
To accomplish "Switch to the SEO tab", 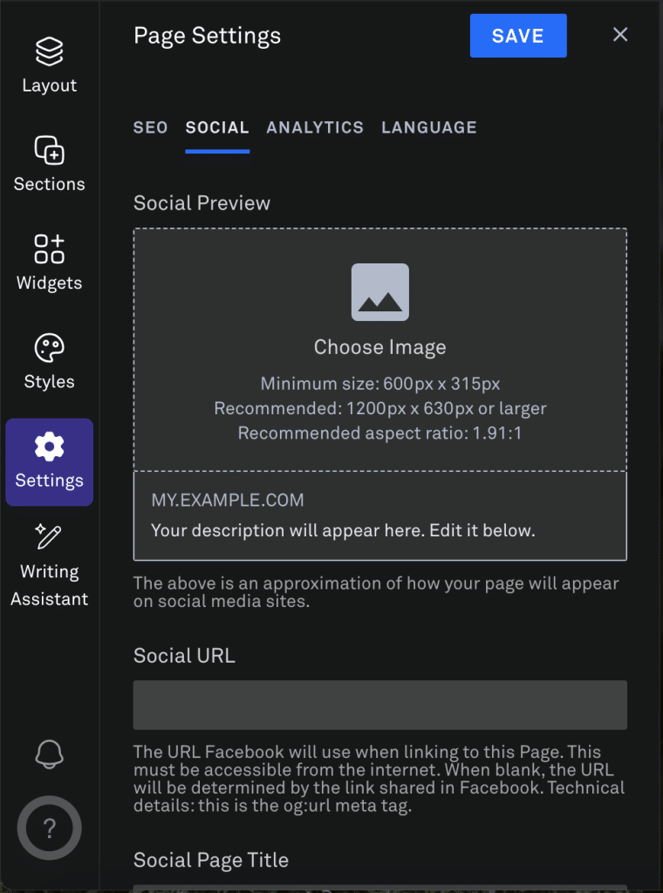I will click(x=150, y=127).
